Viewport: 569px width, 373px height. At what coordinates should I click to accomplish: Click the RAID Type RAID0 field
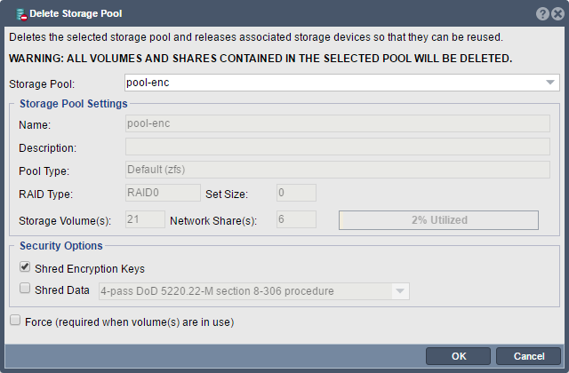click(x=163, y=193)
